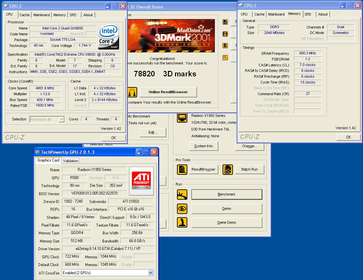The width and height of the screenshot is (363, 280).
Task: Click the GPU Clock 722 MHz field
Action: pos(72,256)
